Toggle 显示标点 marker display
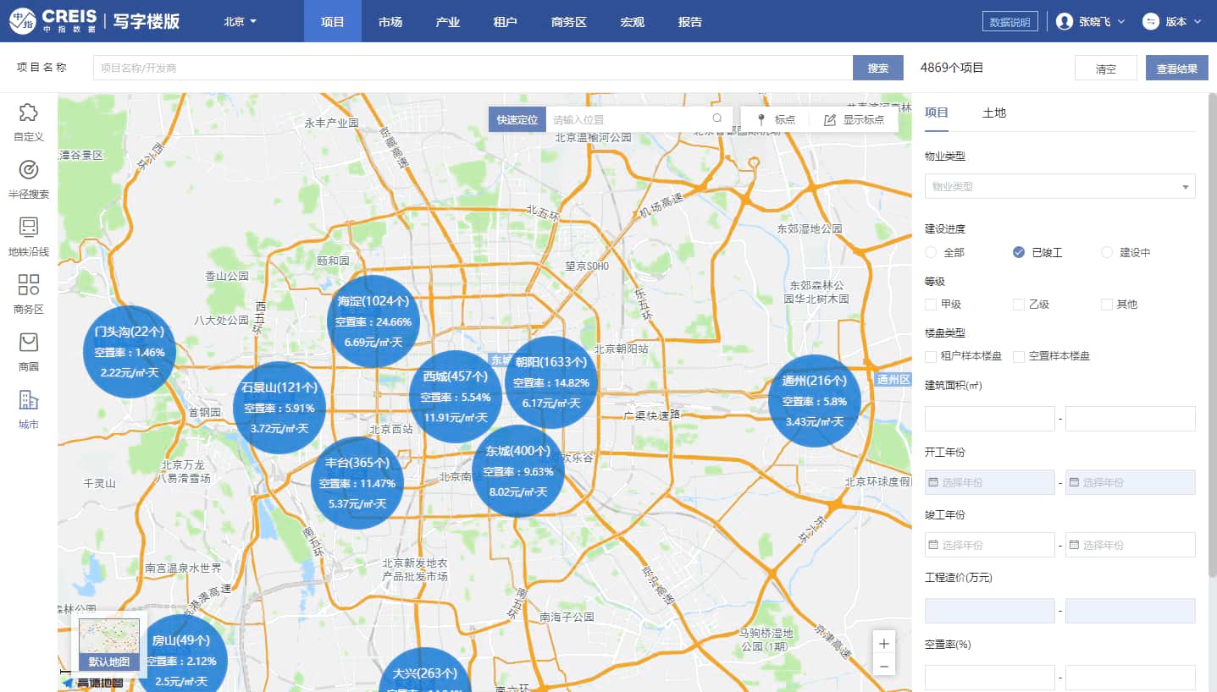1217x692 pixels. pyautogui.click(x=854, y=119)
